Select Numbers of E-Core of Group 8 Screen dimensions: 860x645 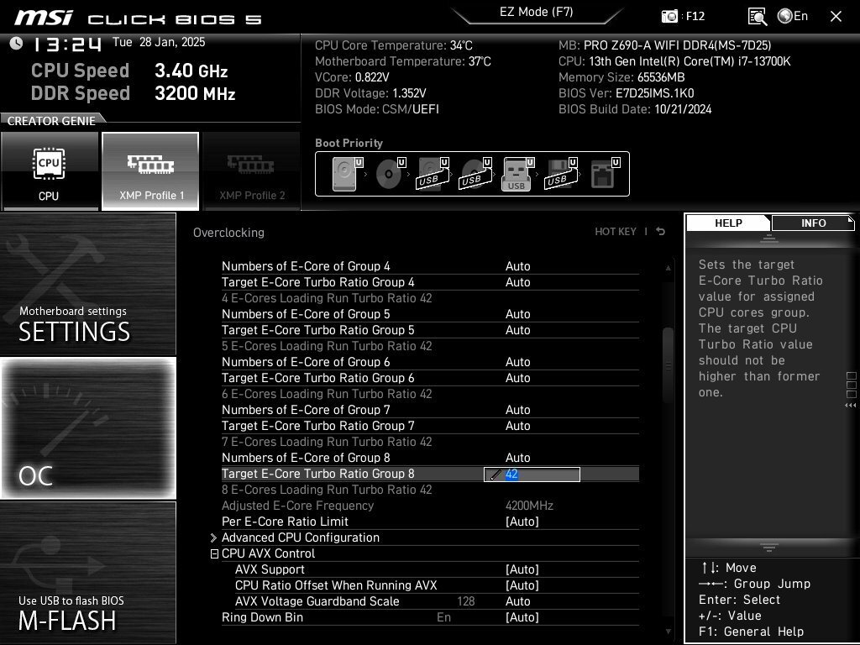430,458
